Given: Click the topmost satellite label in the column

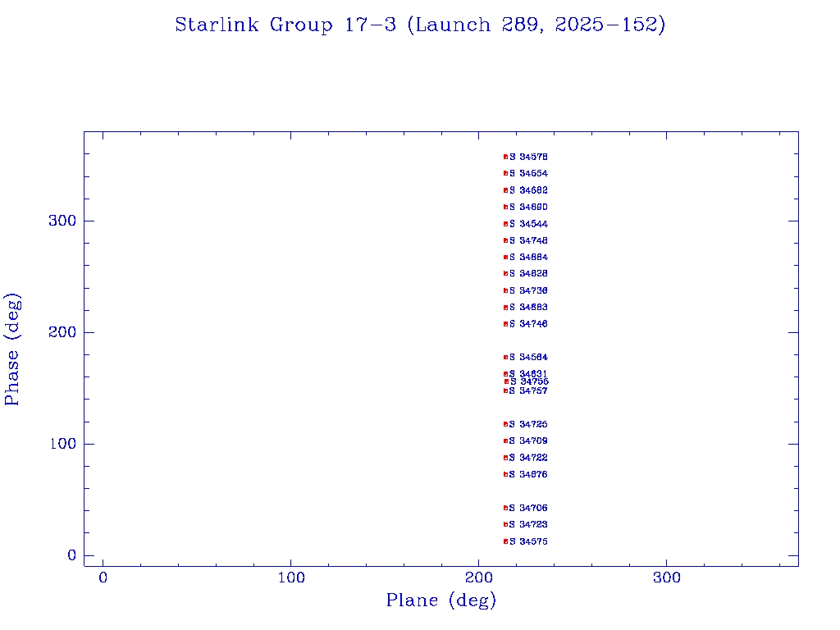Looking at the screenshot, I should (x=528, y=157).
